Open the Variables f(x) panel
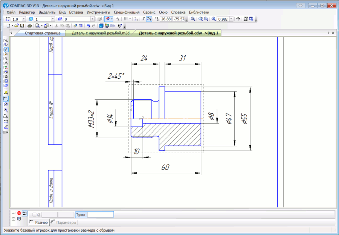Screen dimensions: 339x235 tap(112, 26)
